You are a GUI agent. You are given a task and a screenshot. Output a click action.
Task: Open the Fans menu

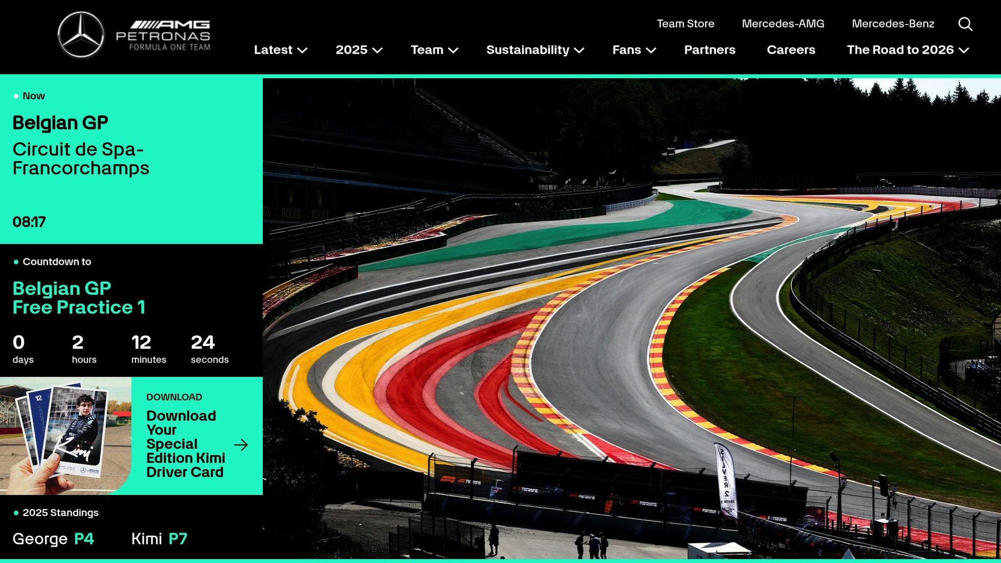tap(627, 50)
